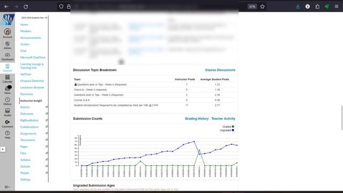The height and width of the screenshot is (193, 343).
Task: Click the blue Ungraded legend swatch
Action: point(233,130)
